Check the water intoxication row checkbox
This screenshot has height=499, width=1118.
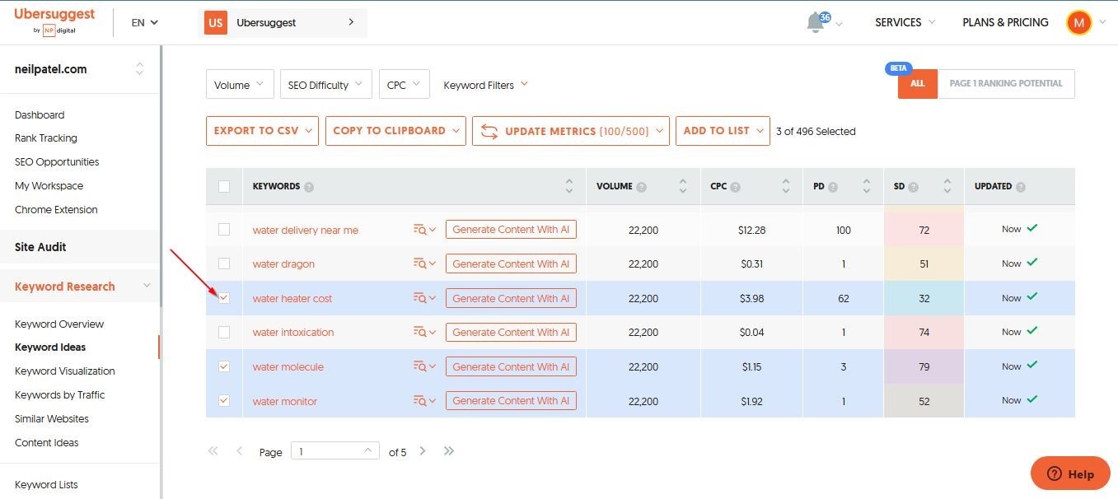click(224, 332)
